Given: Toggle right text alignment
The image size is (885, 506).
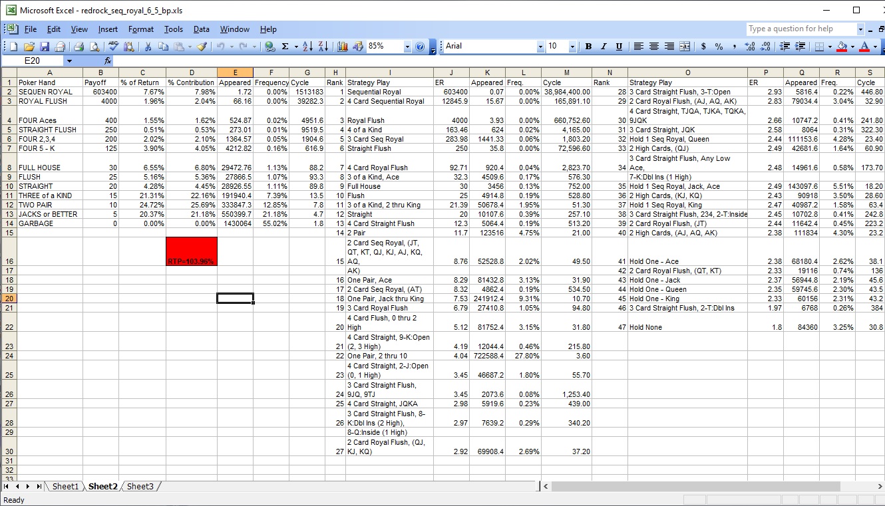Looking at the screenshot, I should click(669, 47).
